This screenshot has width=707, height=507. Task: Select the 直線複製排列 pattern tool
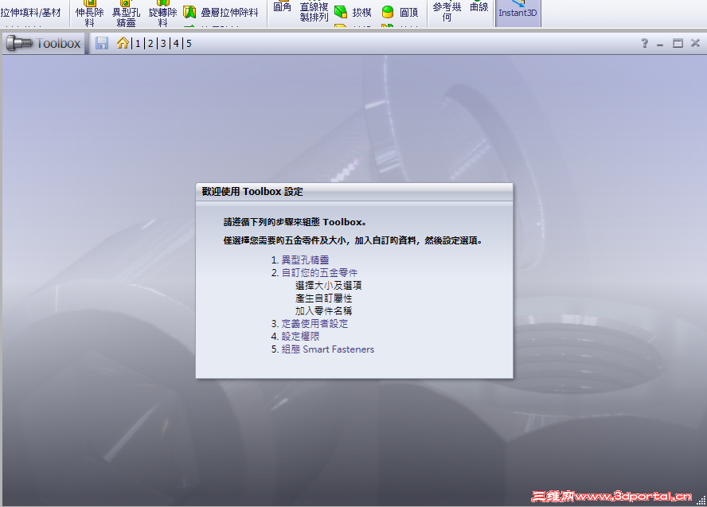pos(314,12)
